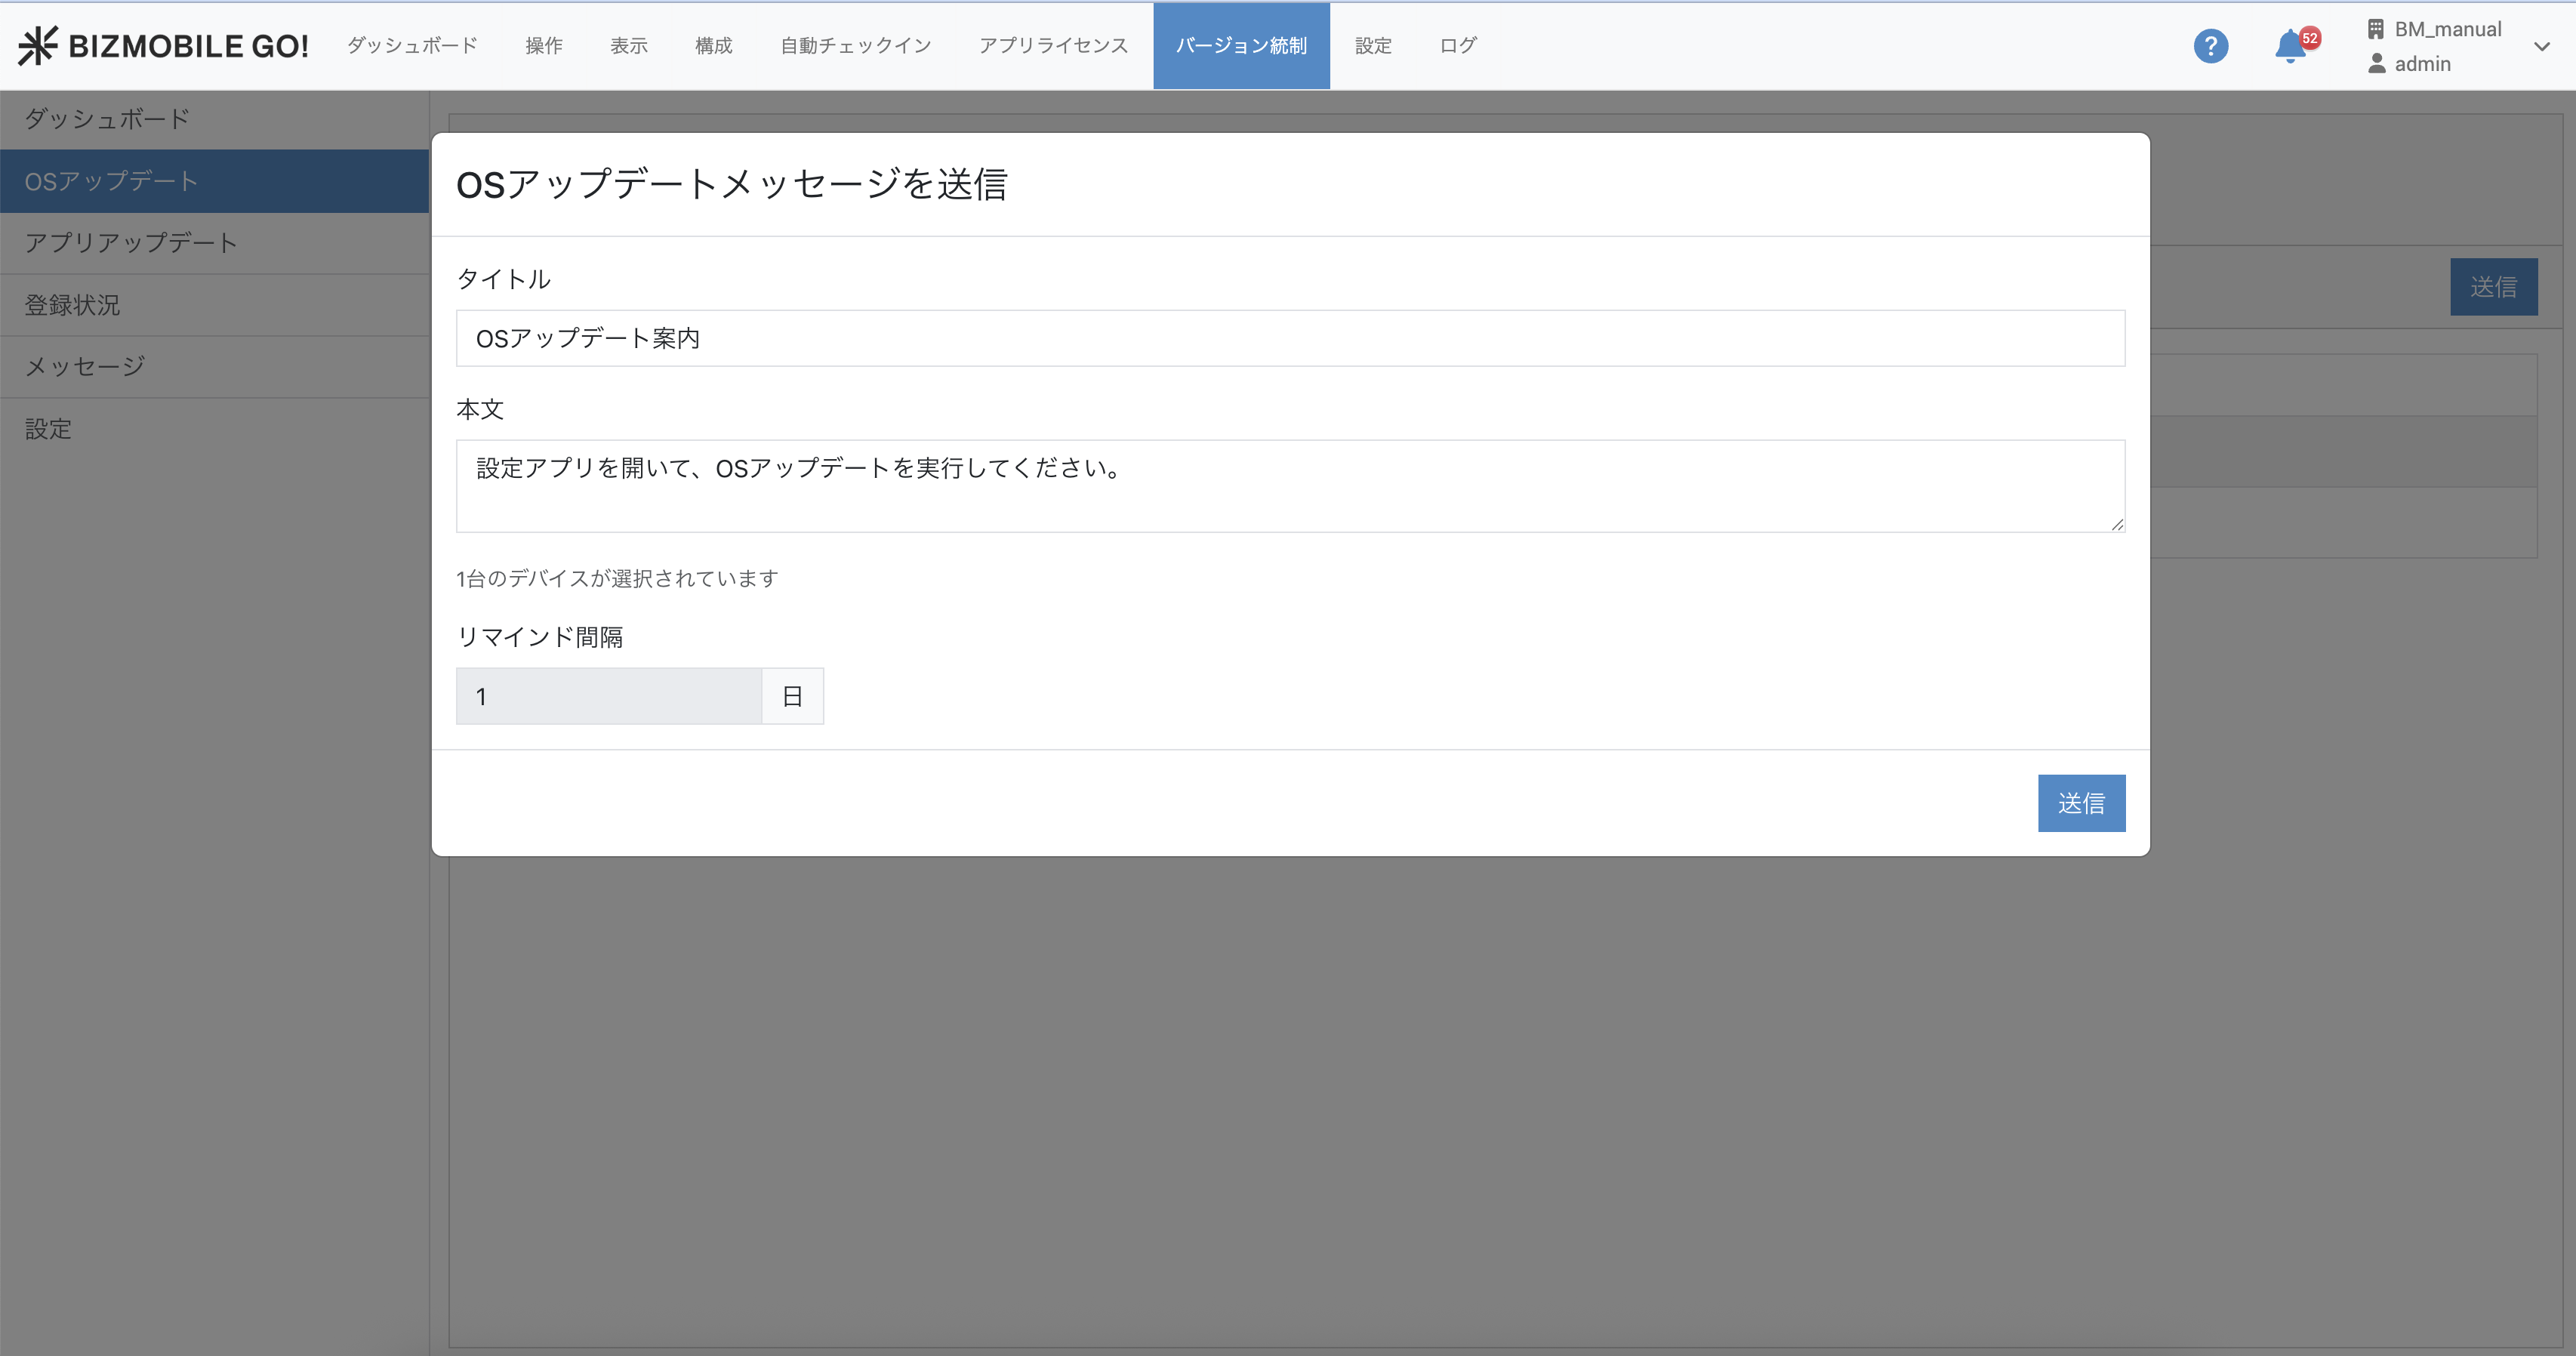Select 登録状況 in sidebar
The height and width of the screenshot is (1356, 2576).
coord(72,305)
